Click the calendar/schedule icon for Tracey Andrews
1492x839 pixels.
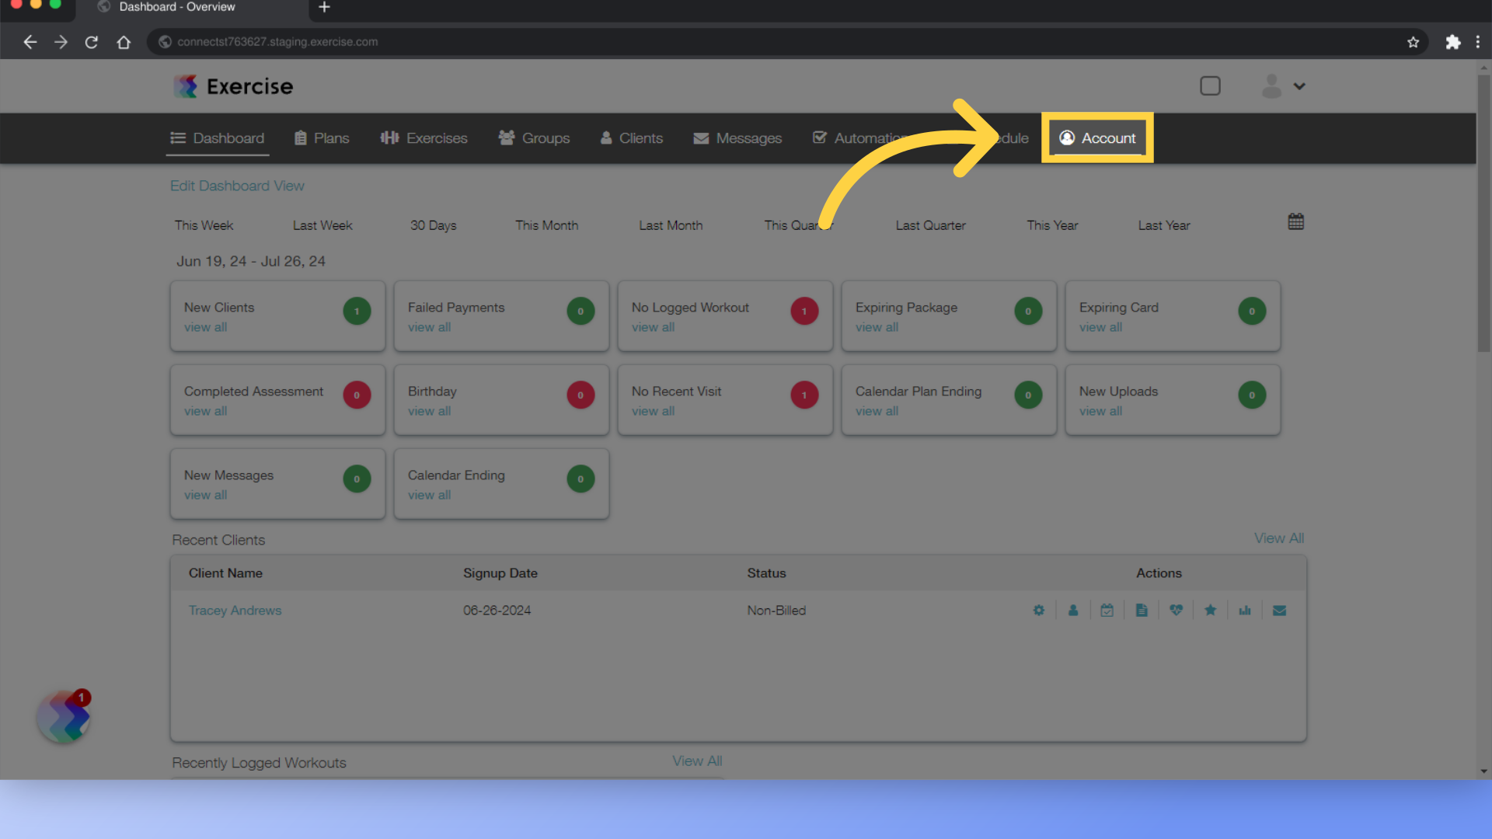click(1107, 611)
